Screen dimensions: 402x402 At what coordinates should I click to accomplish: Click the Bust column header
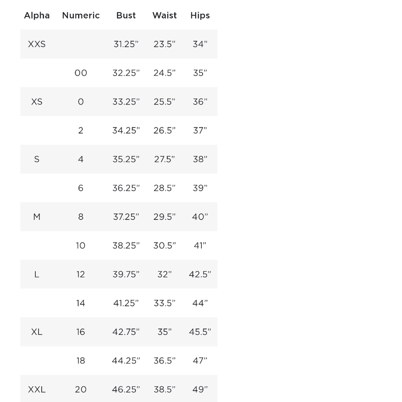(126, 15)
